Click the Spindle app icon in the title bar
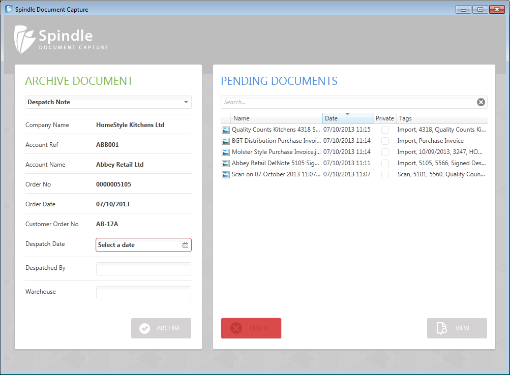510x375 pixels. 9,9
